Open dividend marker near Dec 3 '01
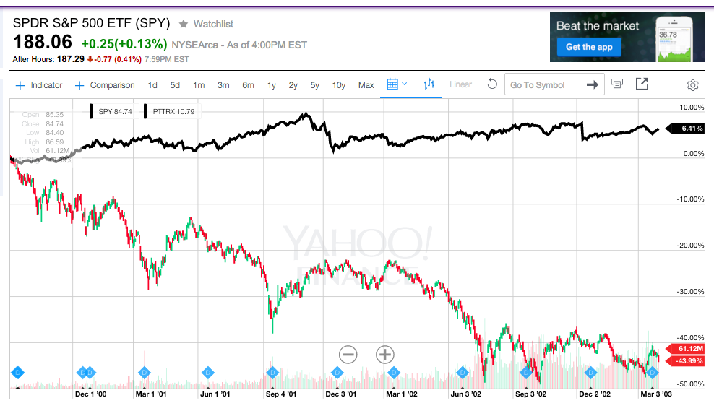The width and height of the screenshot is (714, 403). tap(337, 373)
